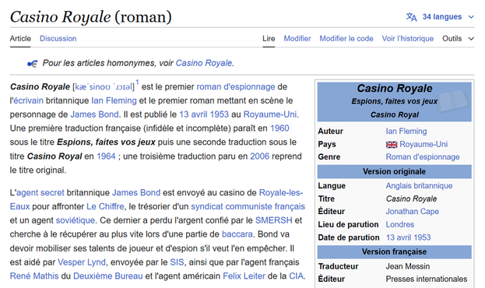The height and width of the screenshot is (288, 485).
Task: Click the language translation icon
Action: coord(411,16)
